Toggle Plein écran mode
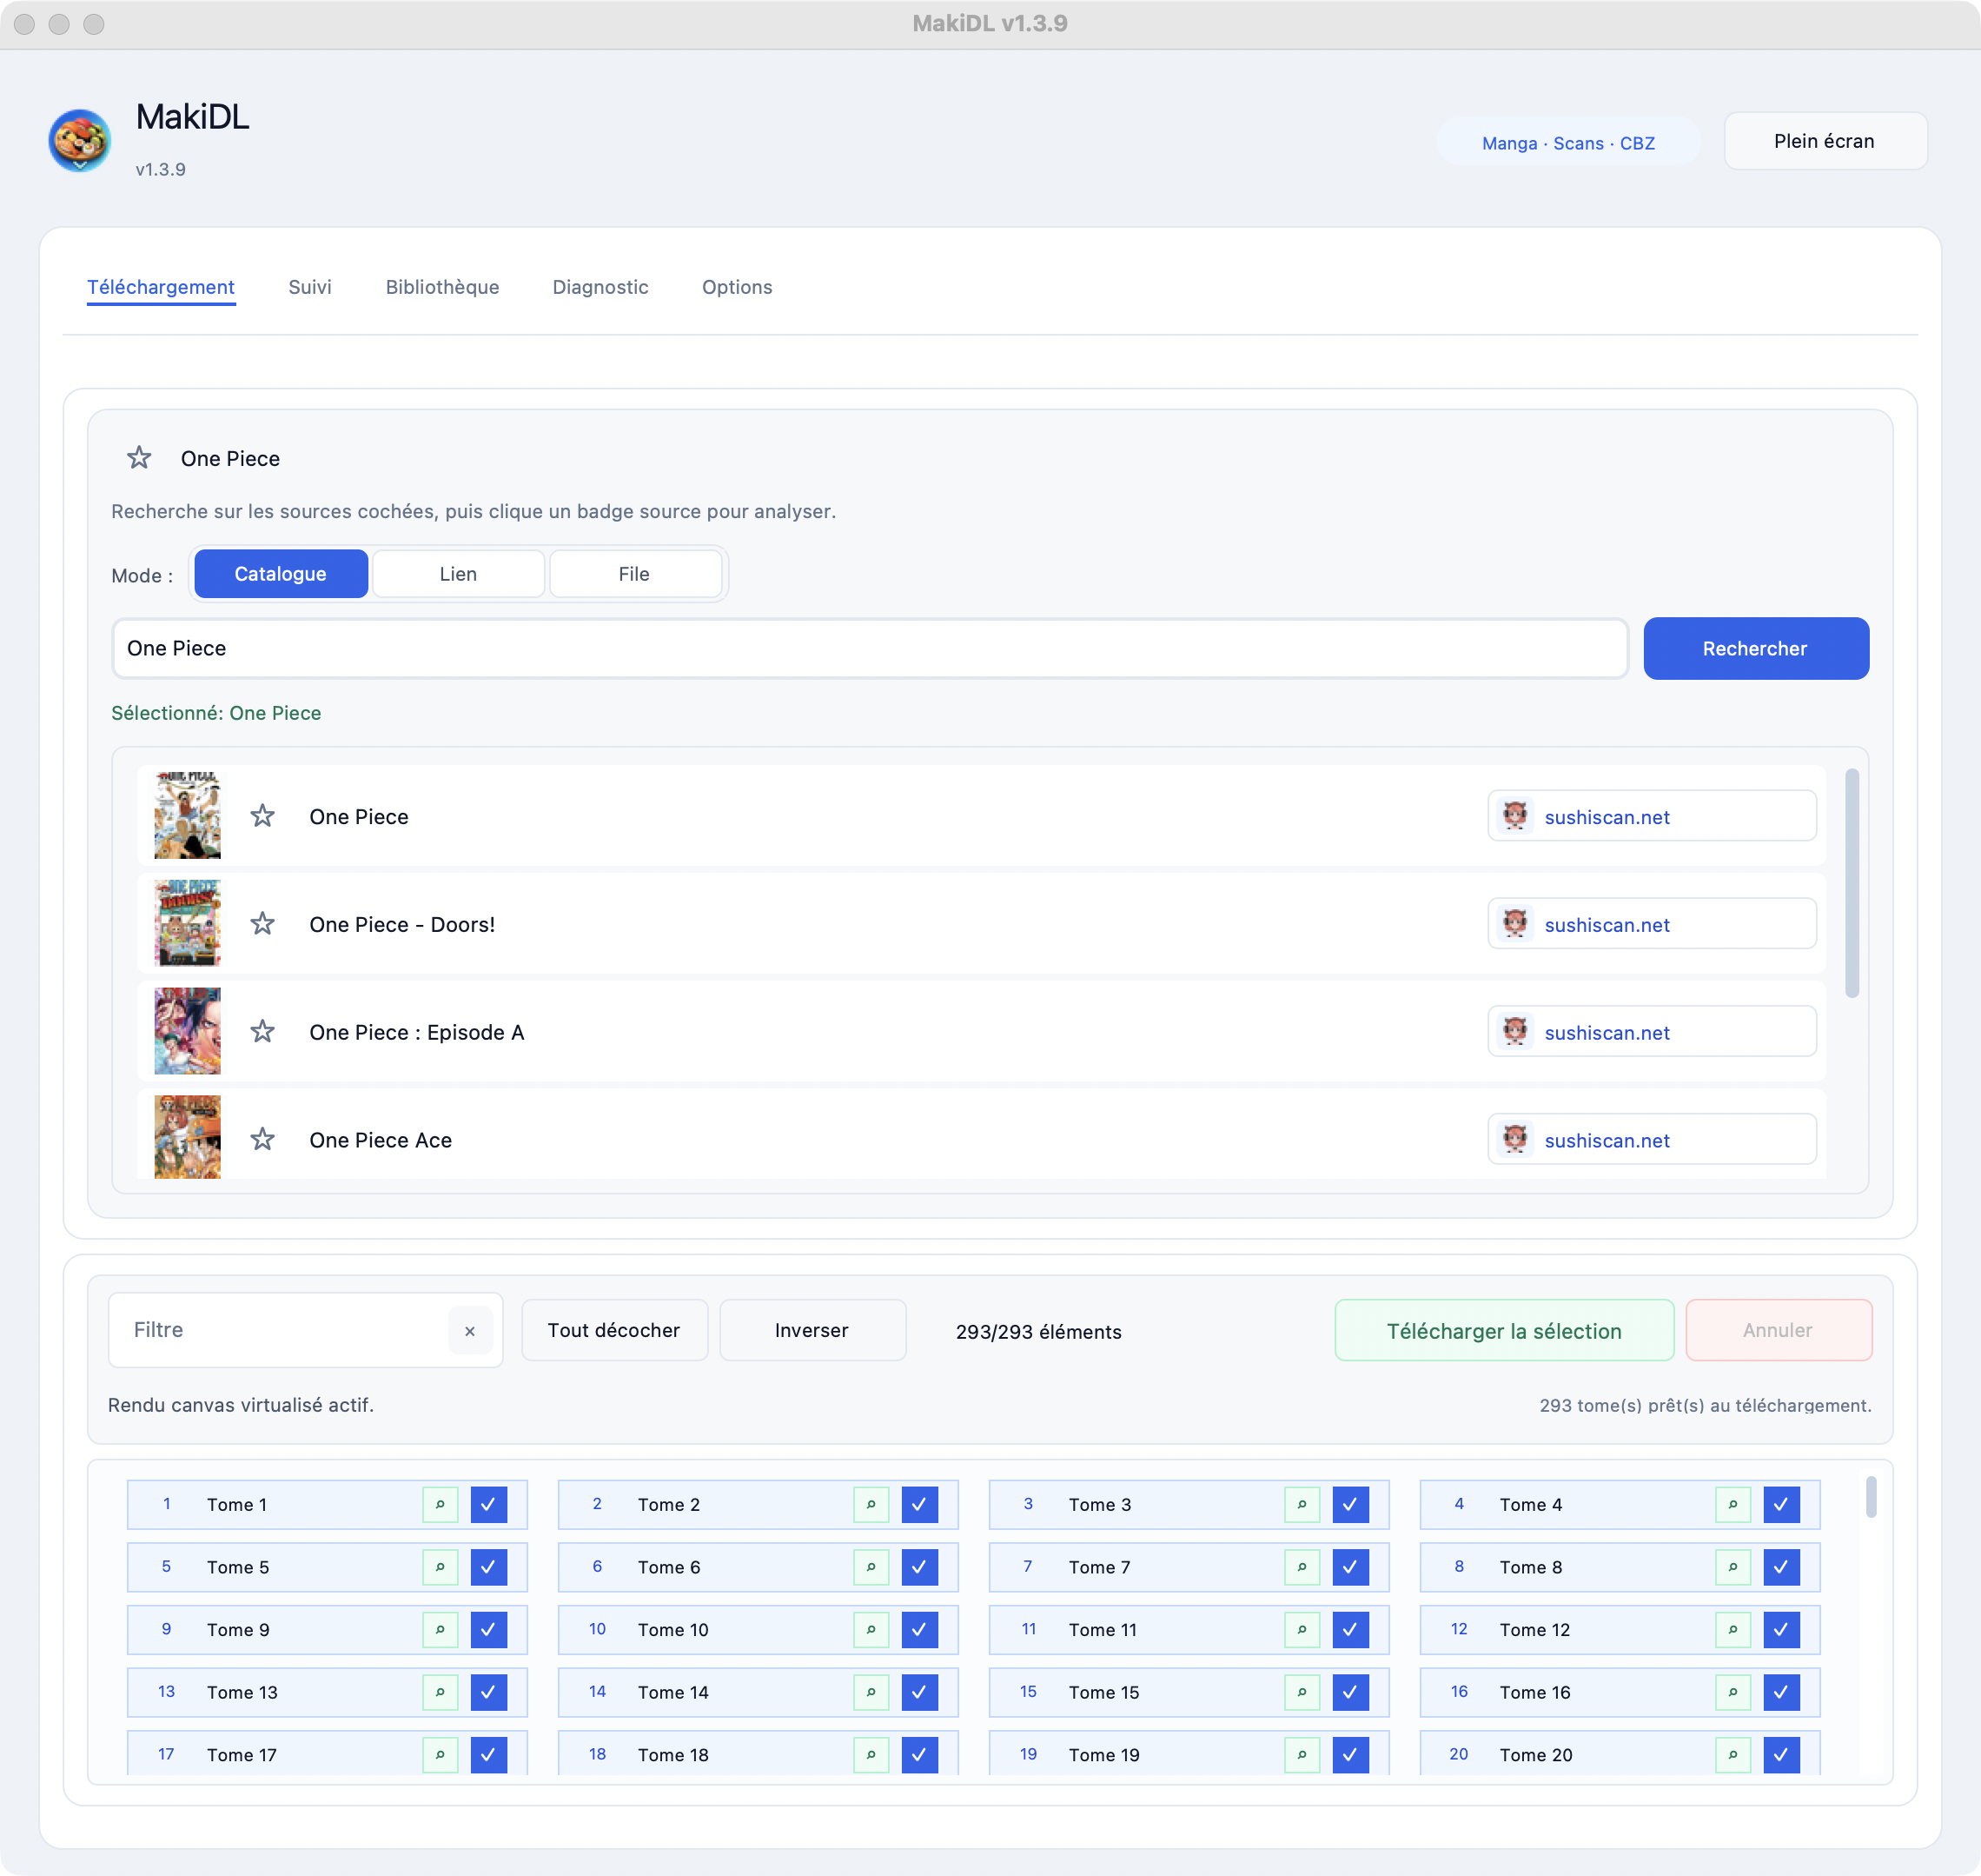The height and width of the screenshot is (1876, 1981). (x=1825, y=141)
